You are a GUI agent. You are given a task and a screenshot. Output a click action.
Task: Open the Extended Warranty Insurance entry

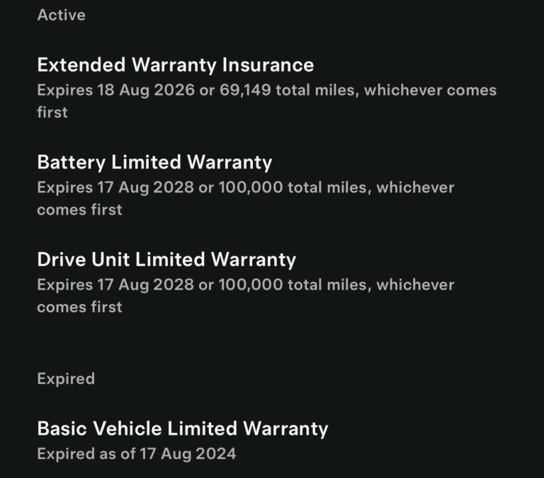(x=175, y=65)
